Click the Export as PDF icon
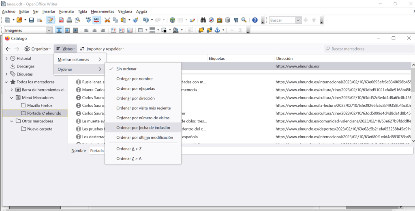This screenshot has height=211, width=415. 62,20
